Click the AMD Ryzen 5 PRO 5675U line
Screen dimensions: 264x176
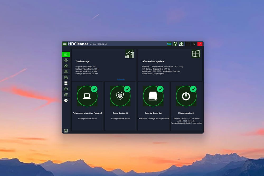click(161, 71)
